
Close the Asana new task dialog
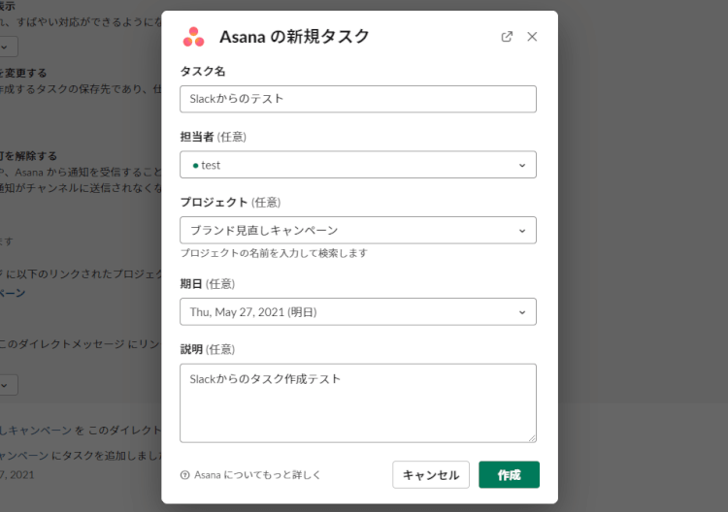coord(532,37)
